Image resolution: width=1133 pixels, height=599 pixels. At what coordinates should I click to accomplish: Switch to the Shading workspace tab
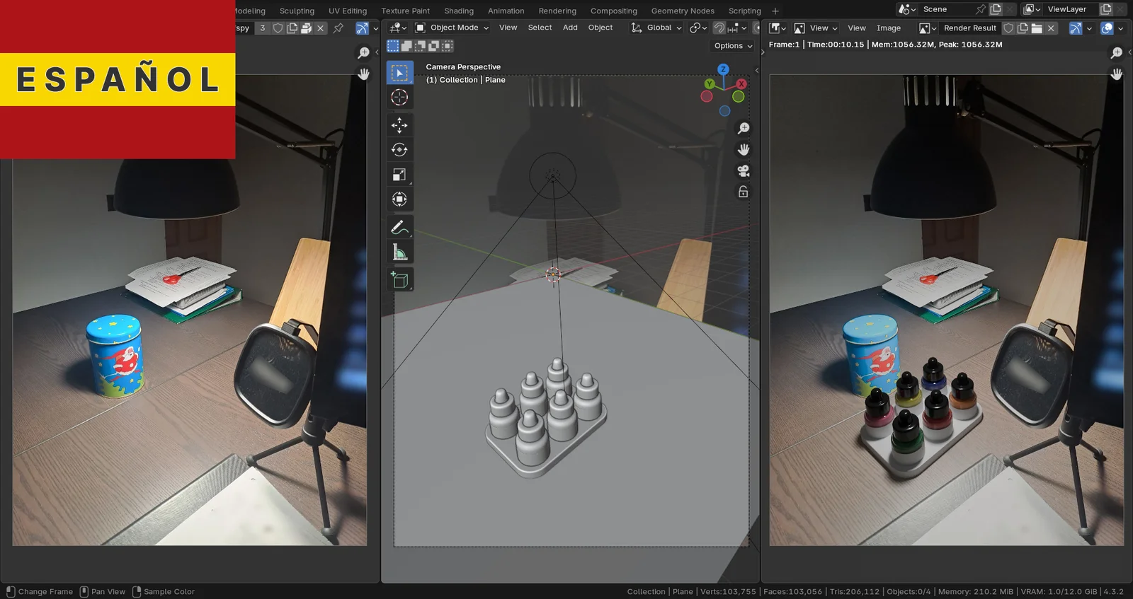coord(459,11)
